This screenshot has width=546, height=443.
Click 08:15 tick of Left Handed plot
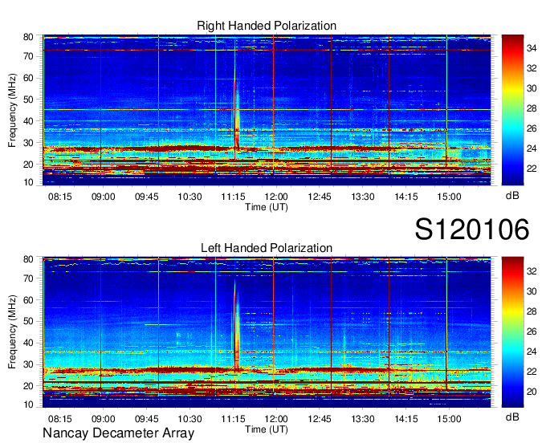60,419
